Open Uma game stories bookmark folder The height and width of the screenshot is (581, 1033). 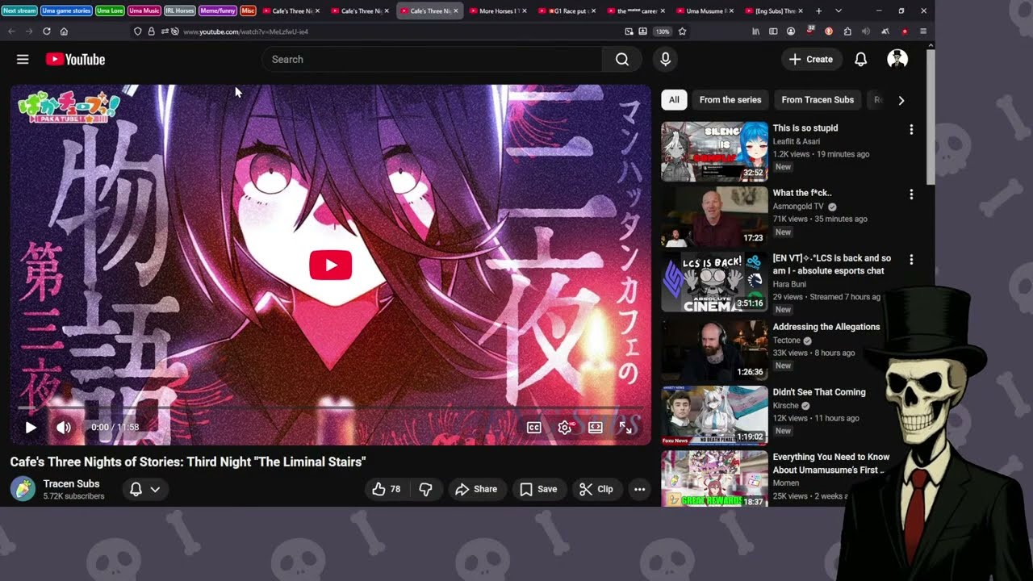[x=67, y=10]
